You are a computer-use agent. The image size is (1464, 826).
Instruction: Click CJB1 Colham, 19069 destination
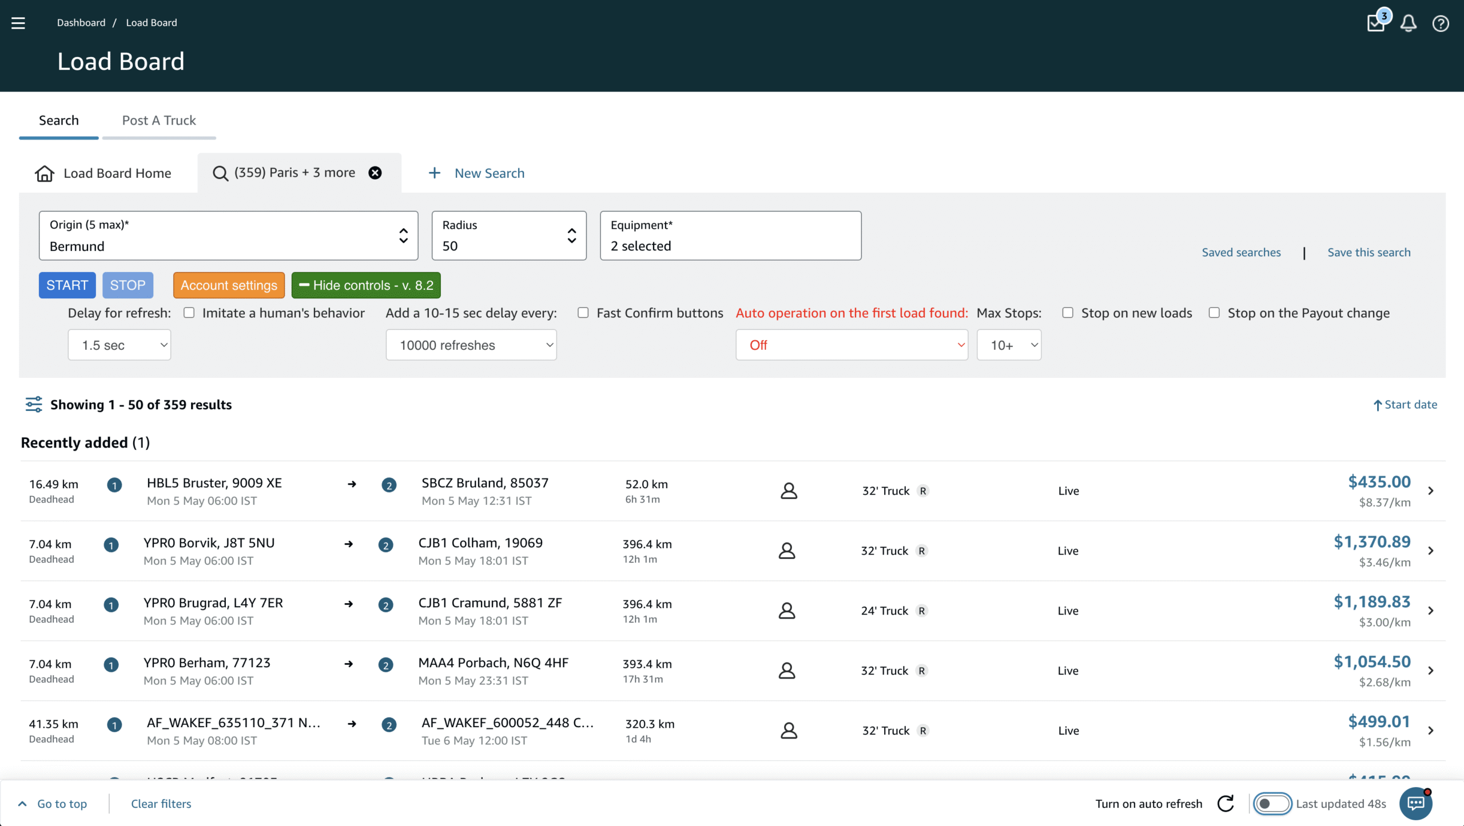tap(480, 542)
